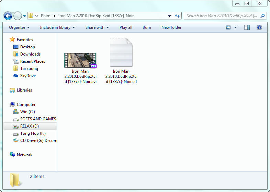Navigate to the Phim folder breadcrumb
This screenshot has width=270, height=192.
click(46, 16)
